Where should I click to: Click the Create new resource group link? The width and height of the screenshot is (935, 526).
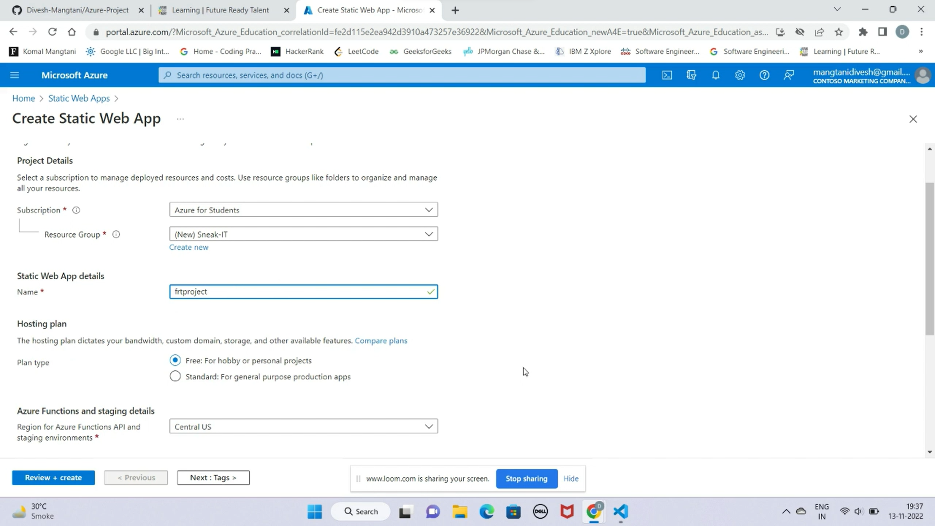coord(188,247)
